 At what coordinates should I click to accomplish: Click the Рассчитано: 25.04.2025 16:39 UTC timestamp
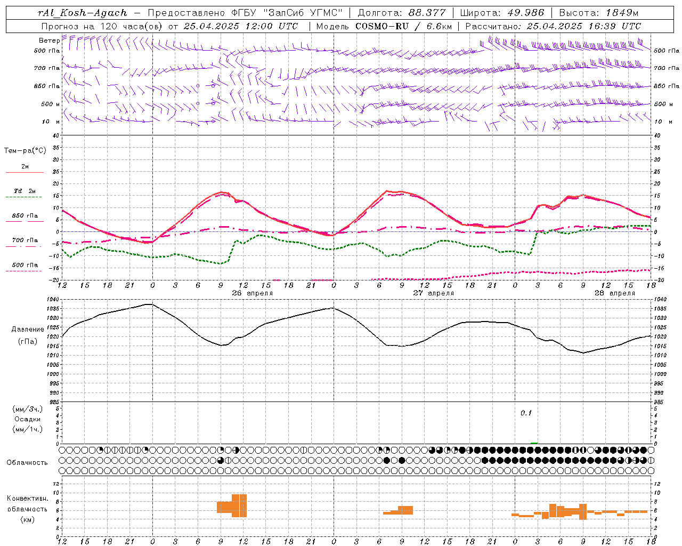pyautogui.click(x=553, y=26)
